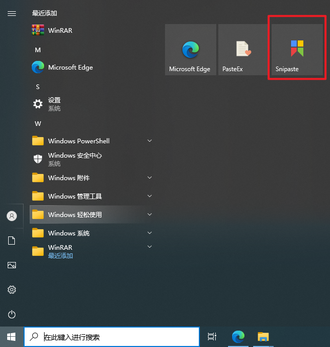Click the Windows Start button
Viewport: 330px width, 347px height.
pyautogui.click(x=11, y=337)
